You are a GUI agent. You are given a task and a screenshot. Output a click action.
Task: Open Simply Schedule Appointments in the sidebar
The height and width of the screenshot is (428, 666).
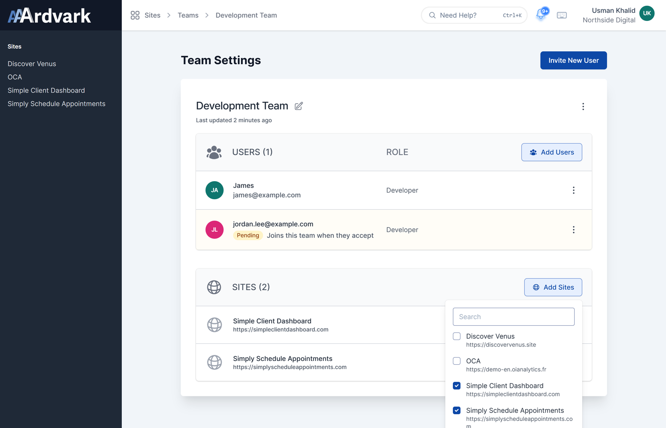pyautogui.click(x=57, y=104)
